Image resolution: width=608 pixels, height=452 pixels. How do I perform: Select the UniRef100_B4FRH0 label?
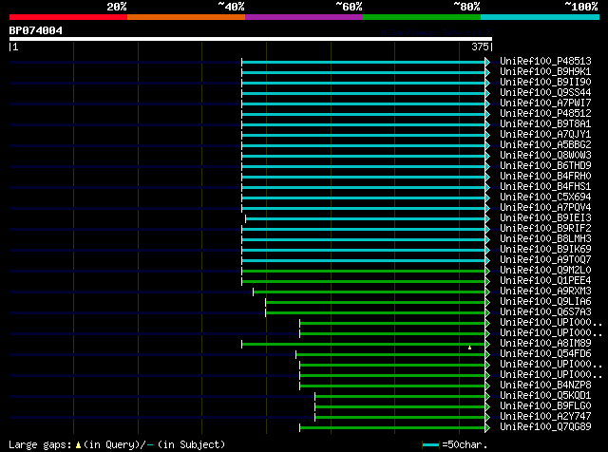click(x=545, y=177)
